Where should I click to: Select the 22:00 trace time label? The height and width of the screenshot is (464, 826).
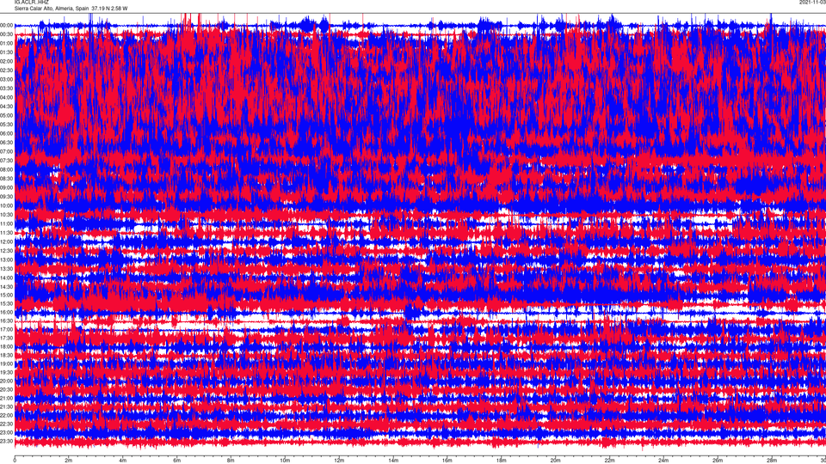(x=6, y=415)
